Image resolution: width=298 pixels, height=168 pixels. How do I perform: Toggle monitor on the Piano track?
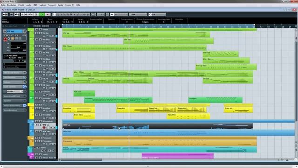tap(45, 151)
